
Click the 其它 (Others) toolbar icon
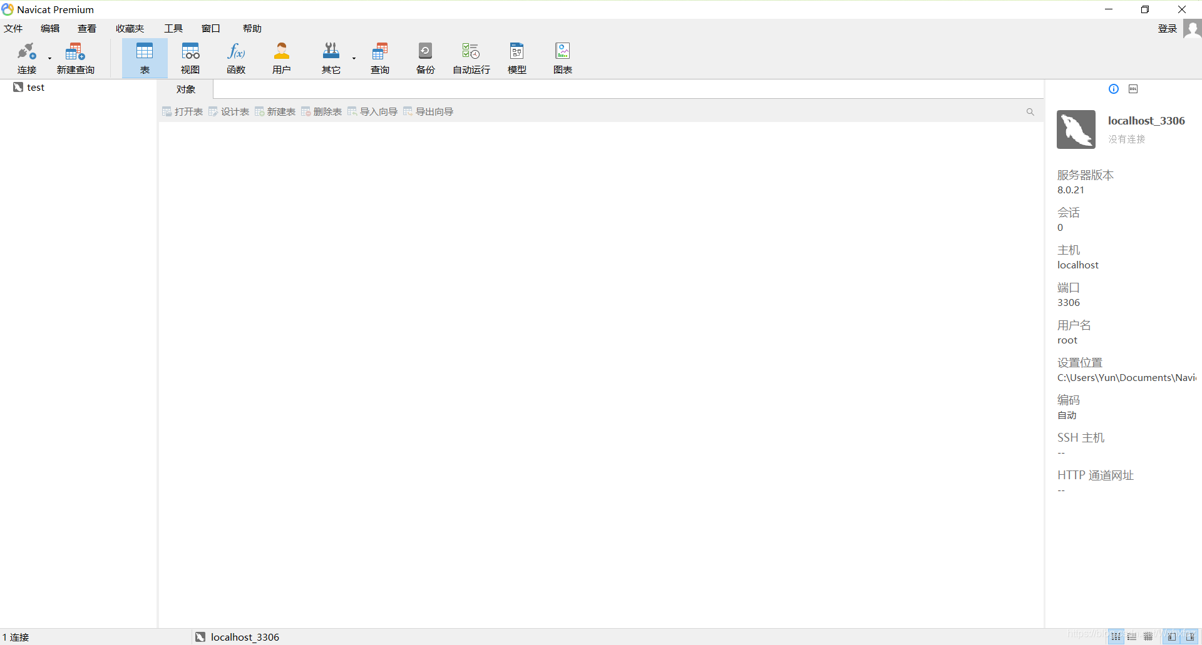pos(331,58)
